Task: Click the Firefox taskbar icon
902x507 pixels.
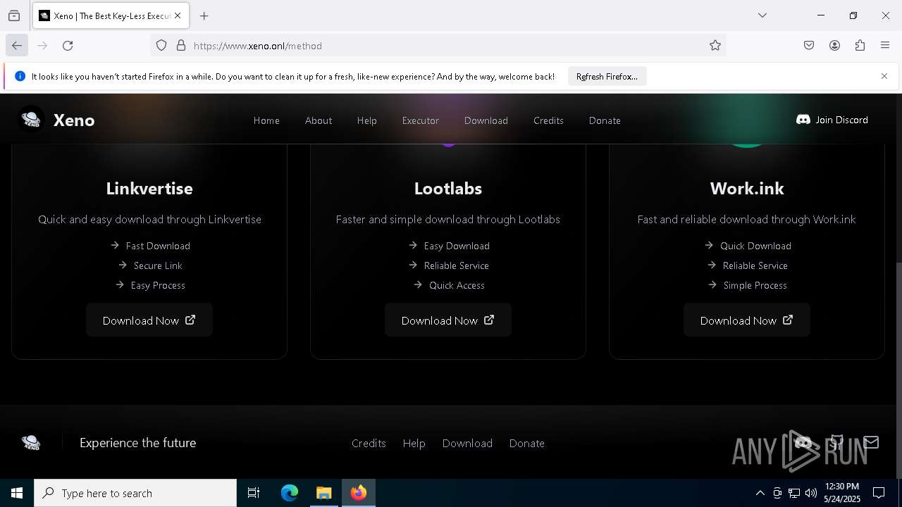Action: [359, 493]
